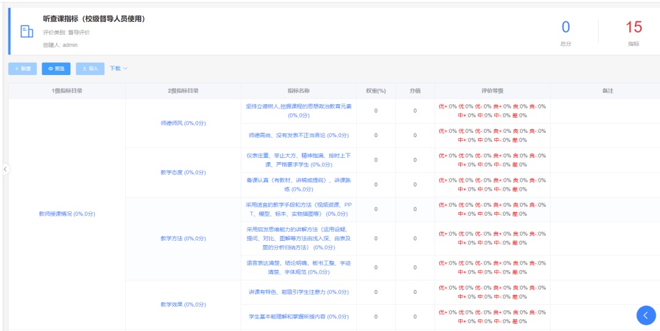Viewport: 660px width, 331px height.
Task: Click the document icon beside the title
Action: [27, 32]
